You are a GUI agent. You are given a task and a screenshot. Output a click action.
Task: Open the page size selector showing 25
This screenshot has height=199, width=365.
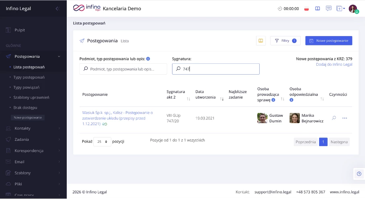(x=102, y=142)
